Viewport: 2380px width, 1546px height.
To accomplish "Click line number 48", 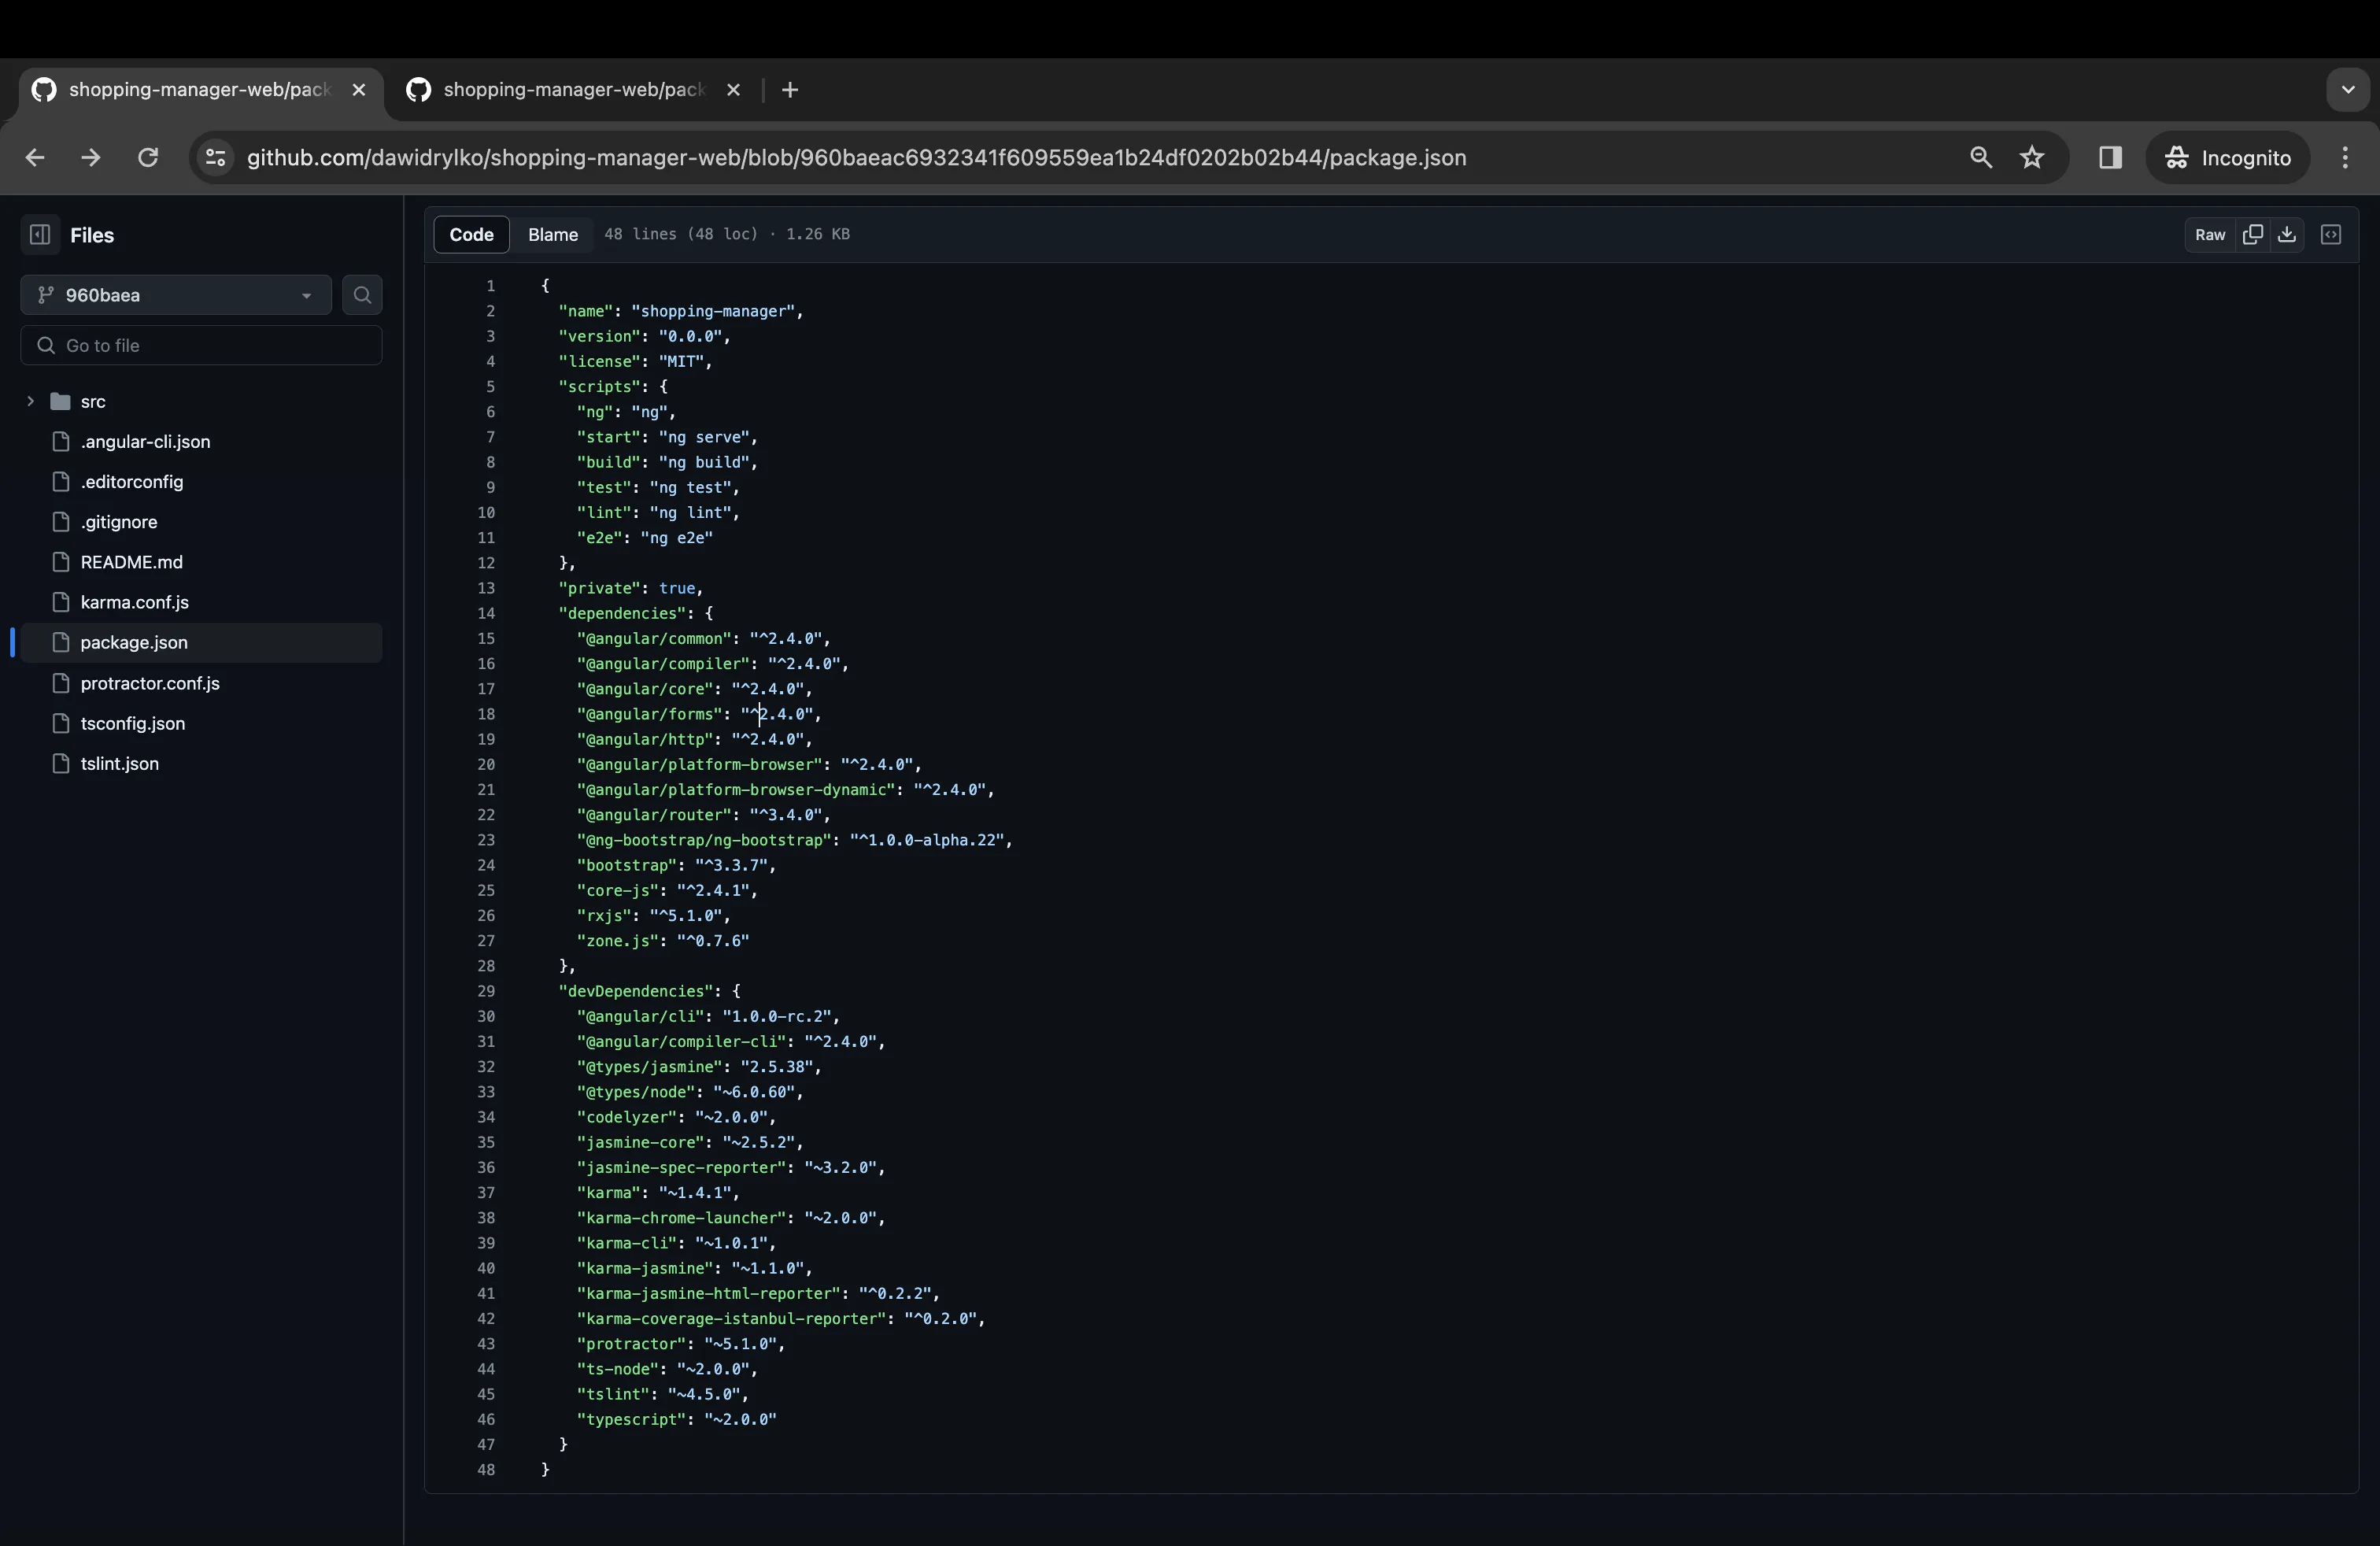I will [x=486, y=1469].
